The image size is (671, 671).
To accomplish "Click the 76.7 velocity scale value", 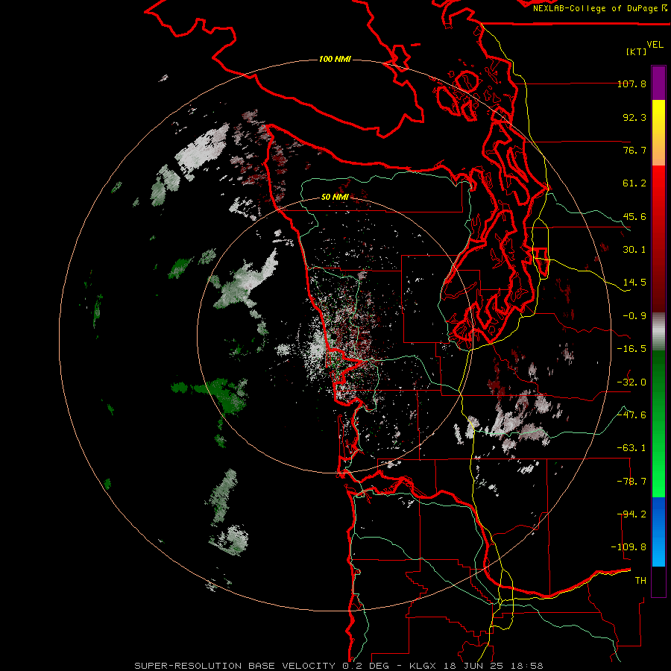I will click(x=634, y=150).
